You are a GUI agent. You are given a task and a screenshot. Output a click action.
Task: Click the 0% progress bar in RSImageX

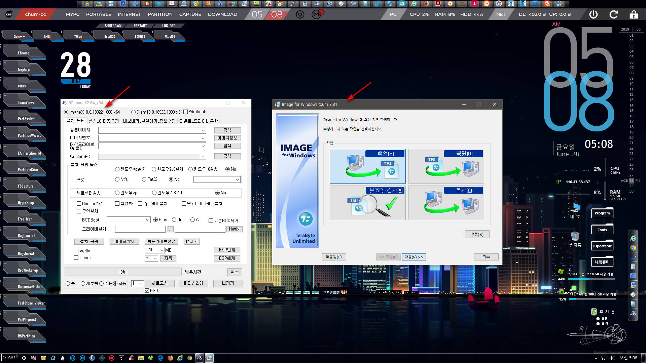[123, 272]
